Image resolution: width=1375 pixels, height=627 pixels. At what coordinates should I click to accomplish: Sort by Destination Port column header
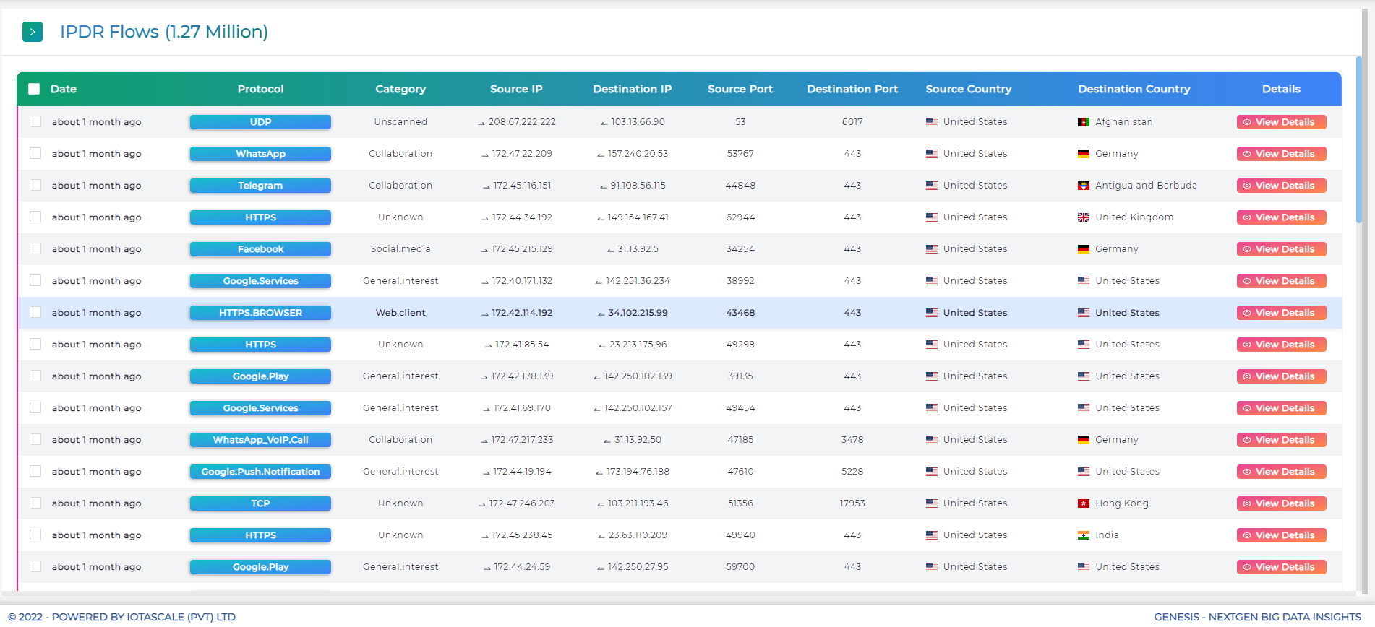852,89
